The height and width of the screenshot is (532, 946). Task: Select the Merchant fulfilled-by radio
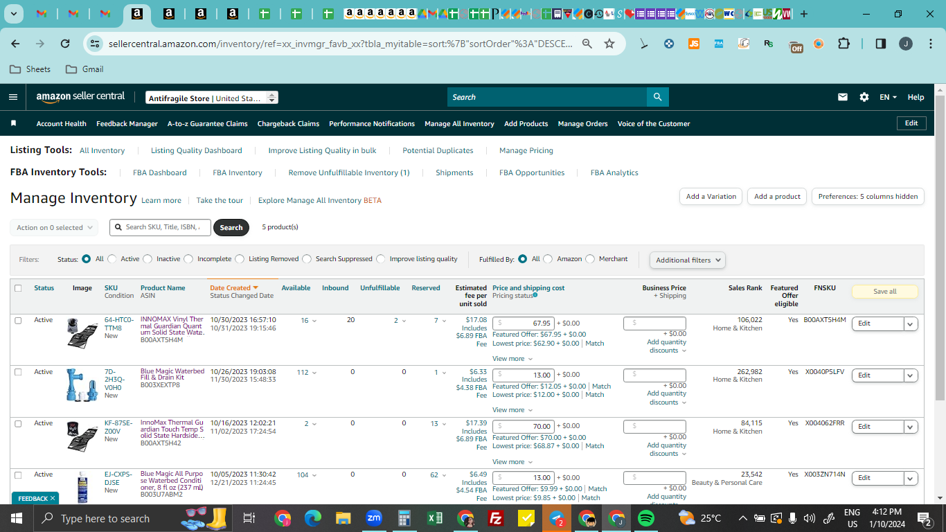[590, 259]
